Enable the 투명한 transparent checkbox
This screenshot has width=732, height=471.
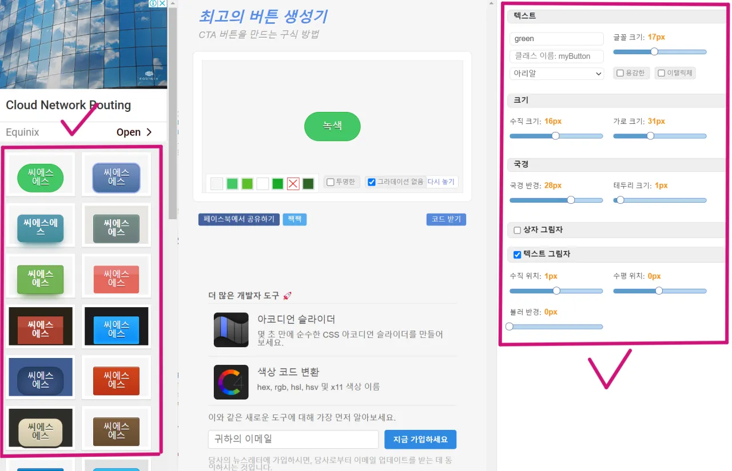click(330, 182)
